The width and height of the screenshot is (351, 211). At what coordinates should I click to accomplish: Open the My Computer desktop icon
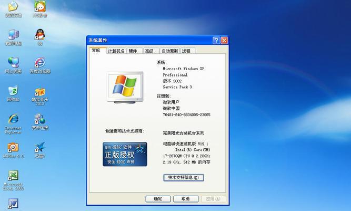coord(13,37)
